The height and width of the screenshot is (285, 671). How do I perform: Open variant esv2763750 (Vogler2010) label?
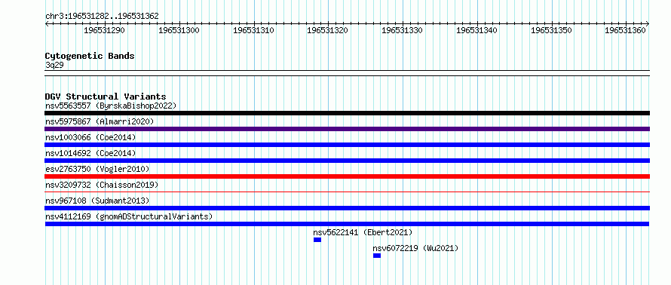click(x=97, y=169)
